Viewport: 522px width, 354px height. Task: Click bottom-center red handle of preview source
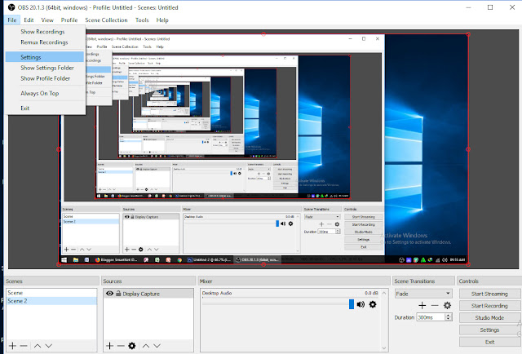[263, 264]
